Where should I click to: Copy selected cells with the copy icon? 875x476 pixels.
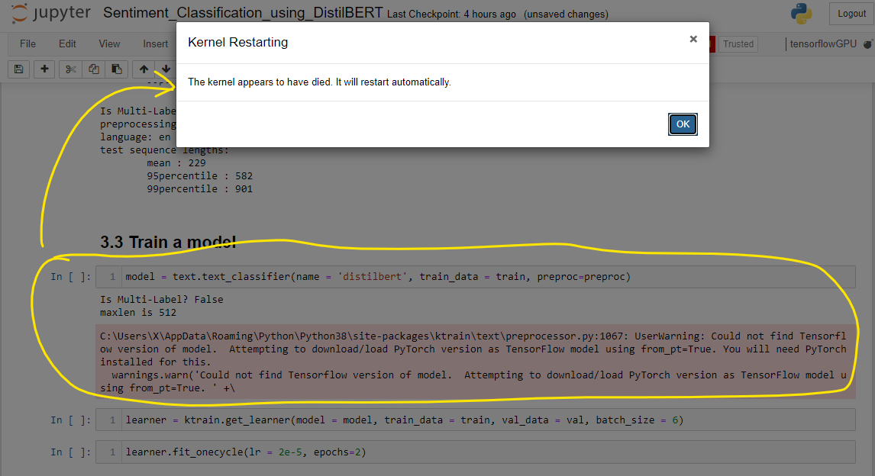click(x=93, y=69)
